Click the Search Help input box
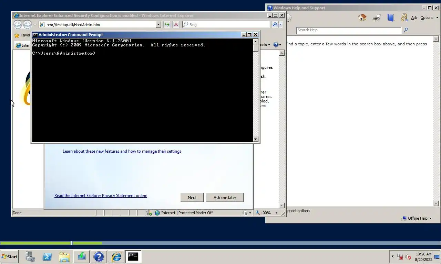Viewport: 441px width, 264px height. 349,30
